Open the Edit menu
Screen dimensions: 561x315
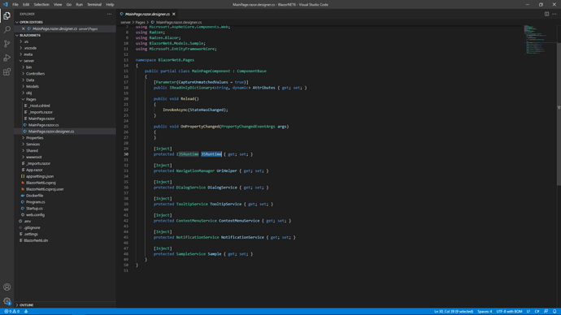click(26, 5)
